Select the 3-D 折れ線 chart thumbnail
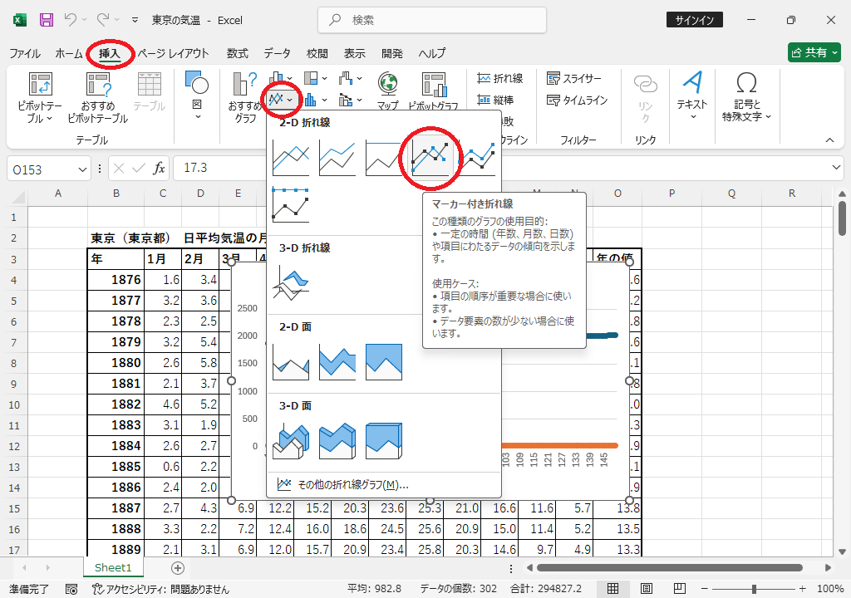Image resolution: width=851 pixels, height=598 pixels. point(291,282)
